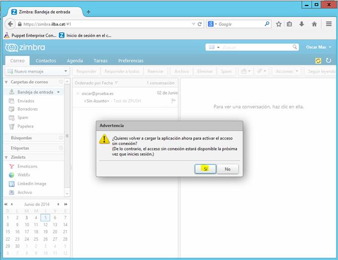This screenshot has height=260, width=338.
Task: Select day 19 in mini calendar
Action: click(46, 232)
